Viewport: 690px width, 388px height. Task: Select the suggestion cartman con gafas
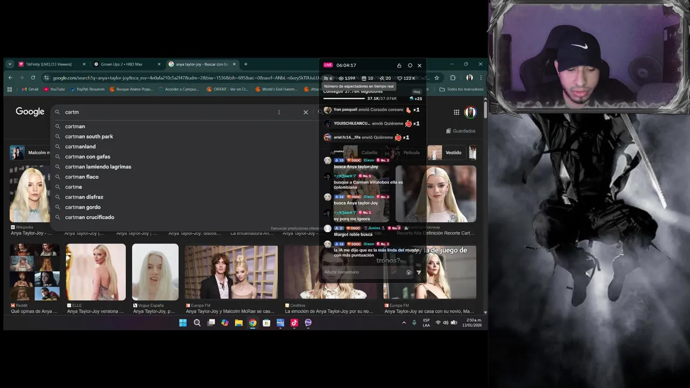[x=87, y=157]
